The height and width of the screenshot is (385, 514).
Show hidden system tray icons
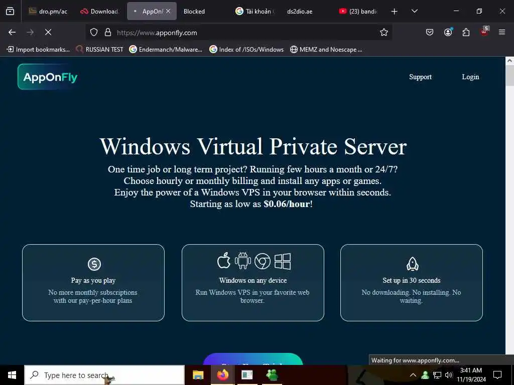(413, 375)
